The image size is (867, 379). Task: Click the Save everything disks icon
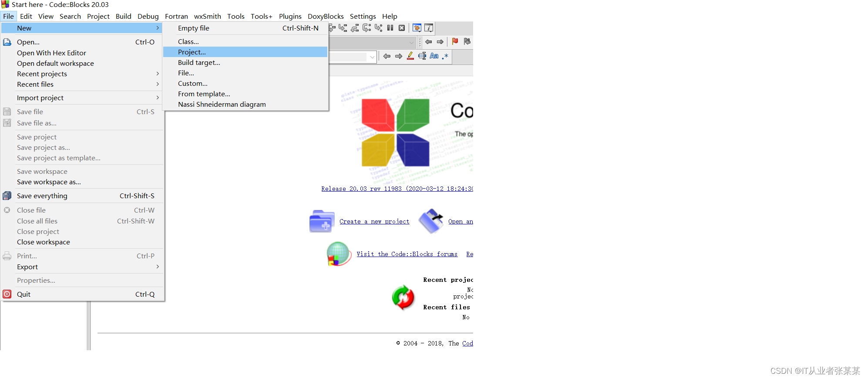coord(7,196)
